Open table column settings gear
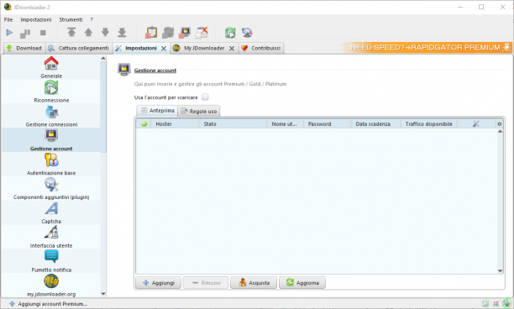The width and height of the screenshot is (514, 309). tap(499, 124)
